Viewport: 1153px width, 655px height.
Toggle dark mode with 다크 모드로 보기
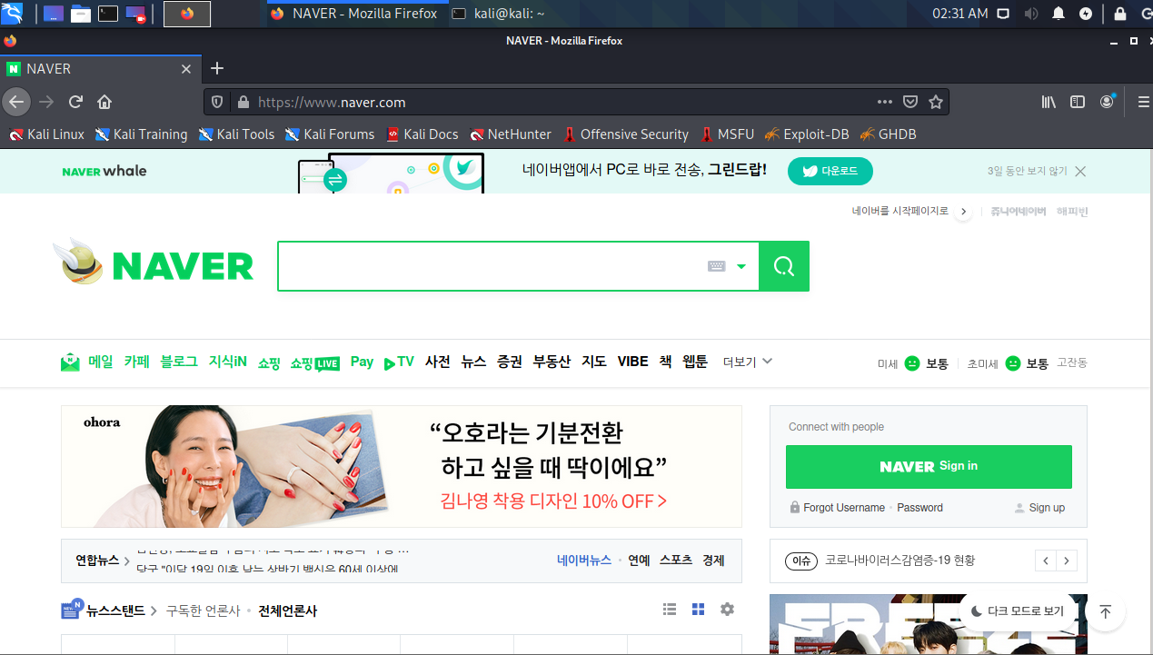click(x=1017, y=611)
